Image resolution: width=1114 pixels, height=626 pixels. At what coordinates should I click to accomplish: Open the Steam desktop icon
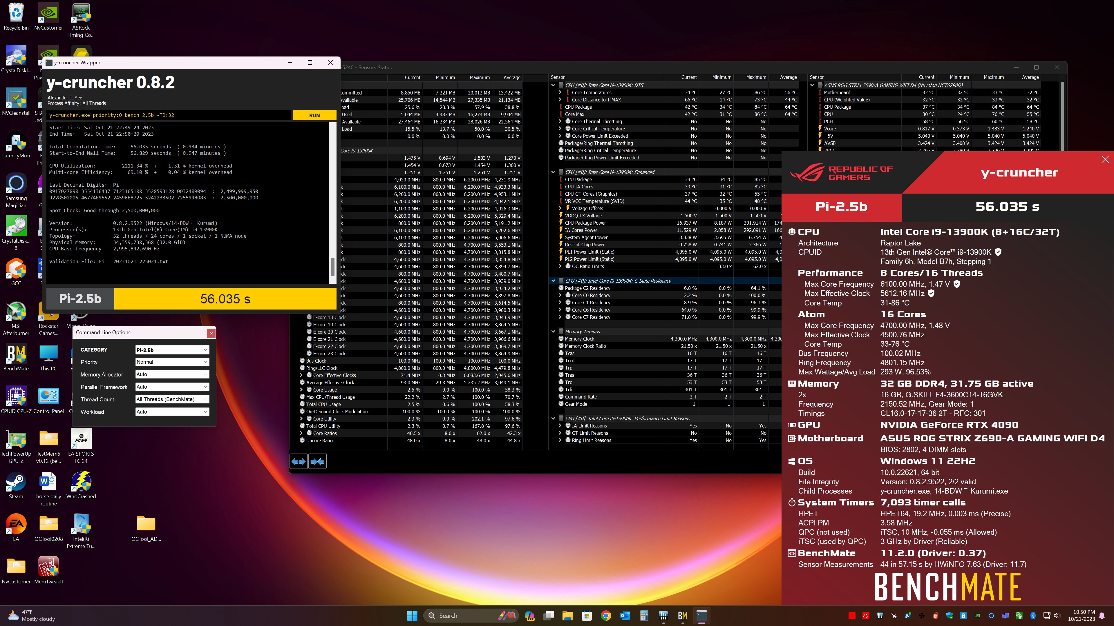[x=16, y=485]
